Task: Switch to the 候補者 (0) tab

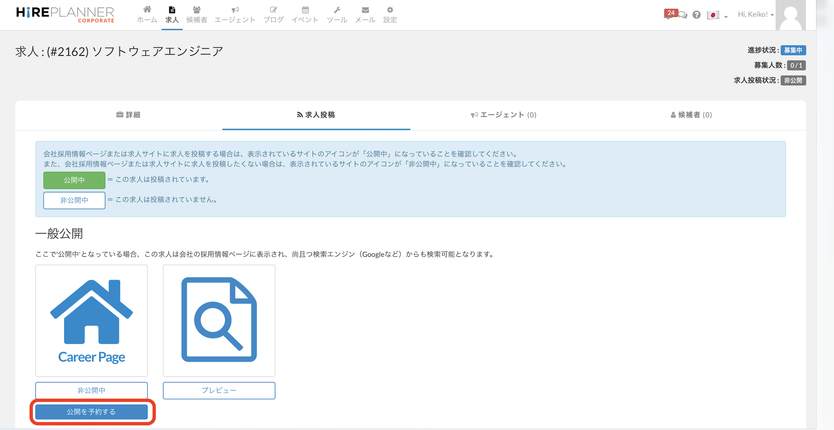Action: point(691,115)
